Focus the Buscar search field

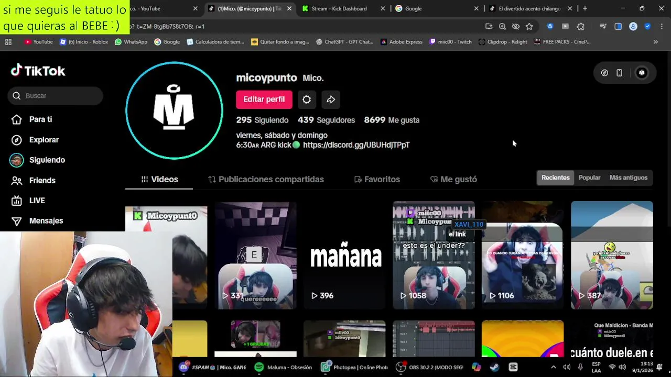56,96
